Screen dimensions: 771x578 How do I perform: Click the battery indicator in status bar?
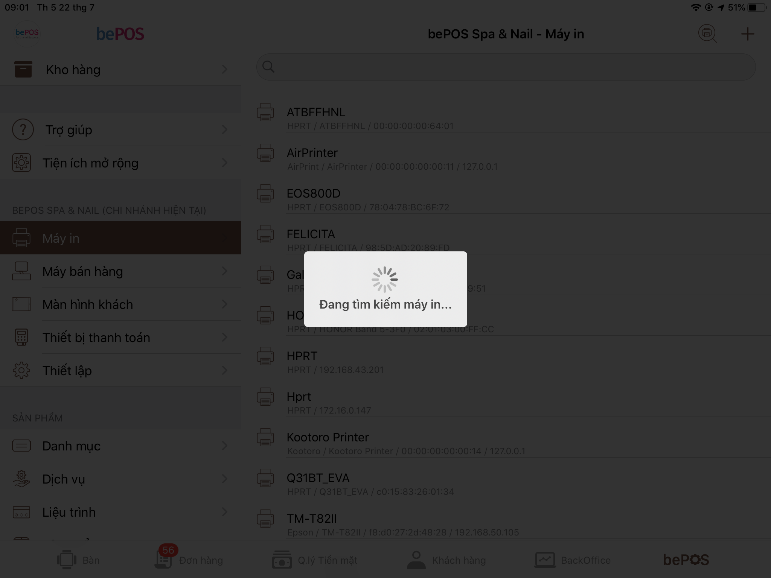click(757, 8)
